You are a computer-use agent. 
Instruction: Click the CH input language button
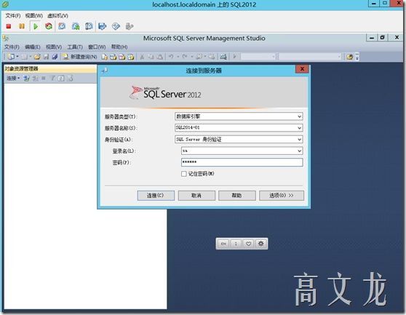(223, 244)
